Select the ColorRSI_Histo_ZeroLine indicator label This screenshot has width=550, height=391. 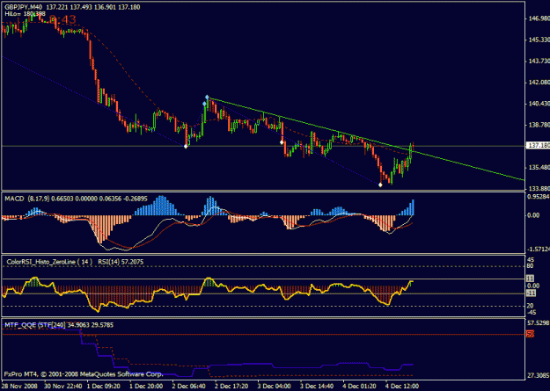click(x=49, y=262)
